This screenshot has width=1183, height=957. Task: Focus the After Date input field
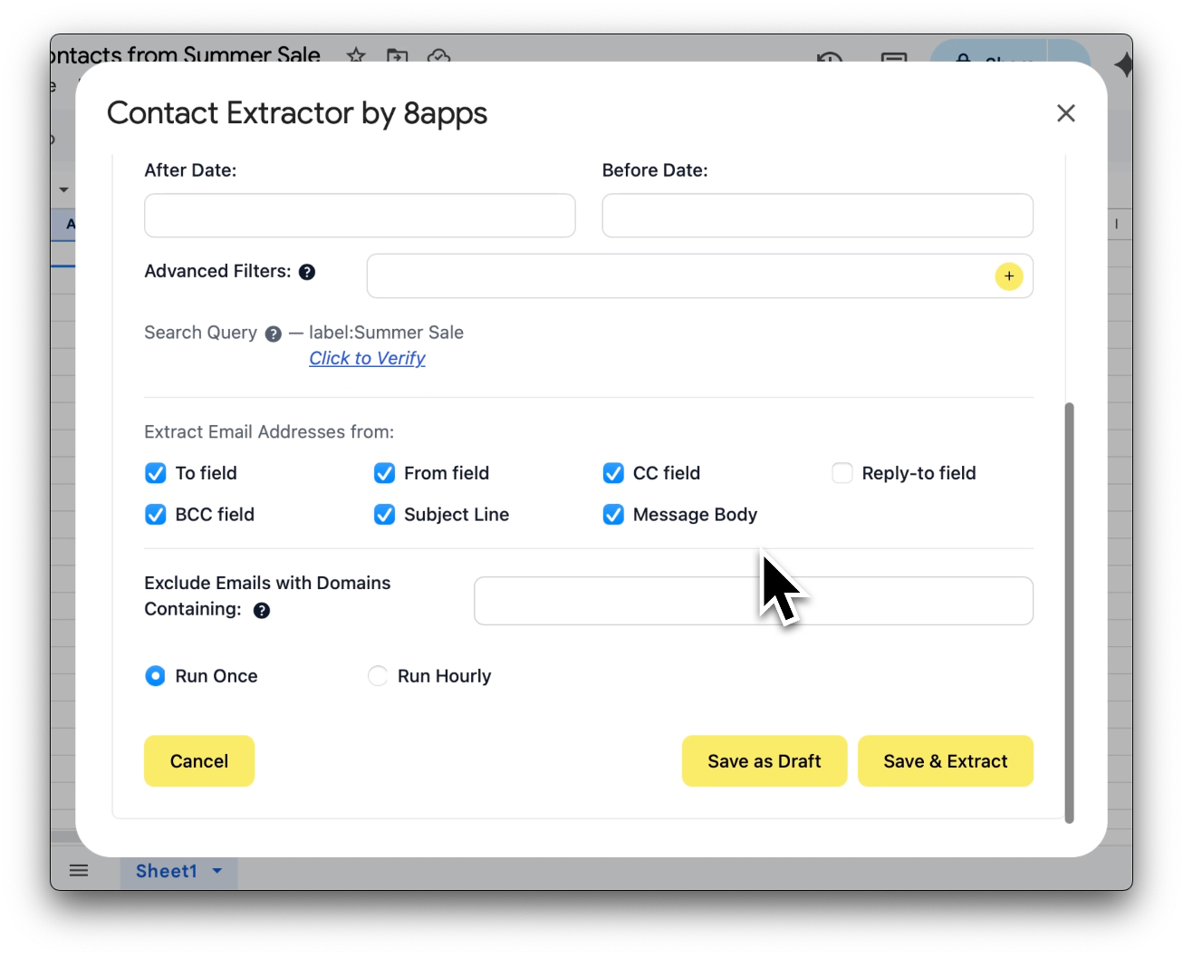(360, 216)
